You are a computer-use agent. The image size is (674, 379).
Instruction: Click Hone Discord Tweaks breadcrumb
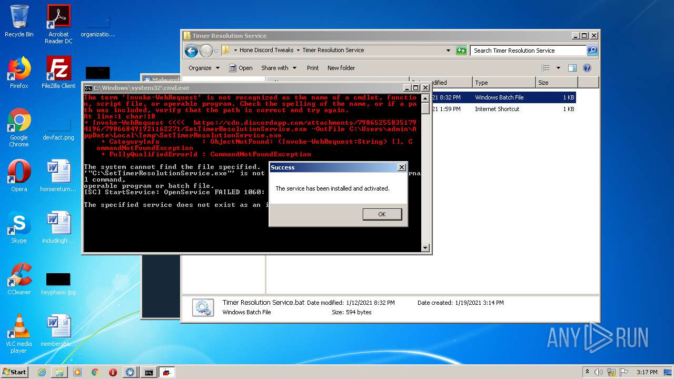tap(266, 51)
